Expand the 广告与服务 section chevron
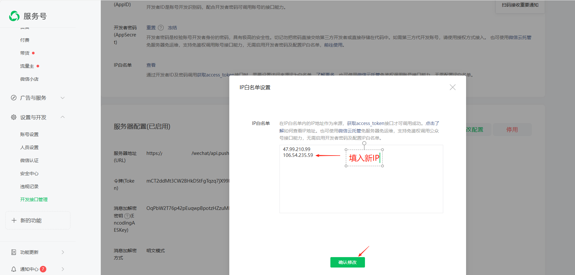575x275 pixels. (63, 98)
